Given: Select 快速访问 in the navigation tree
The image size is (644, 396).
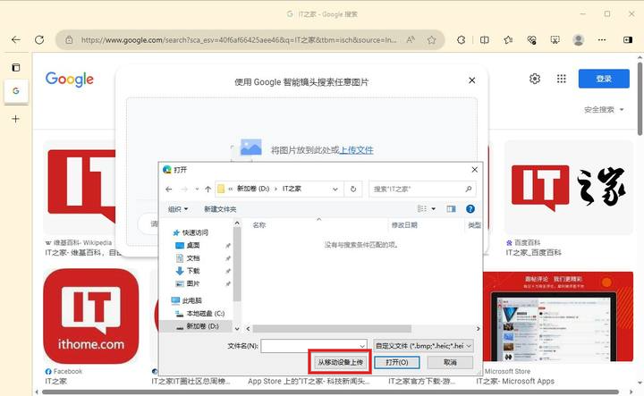Looking at the screenshot, I should (x=195, y=232).
